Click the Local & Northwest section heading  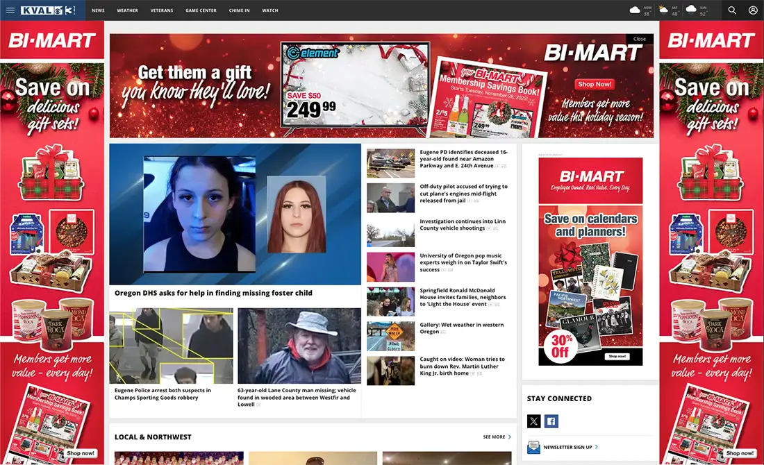153,437
